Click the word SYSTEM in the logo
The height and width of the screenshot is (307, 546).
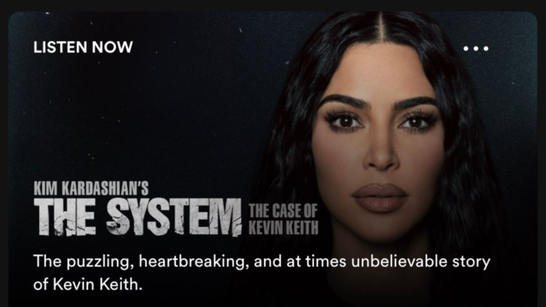pos(174,217)
